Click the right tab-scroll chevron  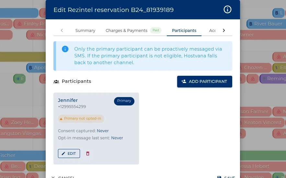224,30
